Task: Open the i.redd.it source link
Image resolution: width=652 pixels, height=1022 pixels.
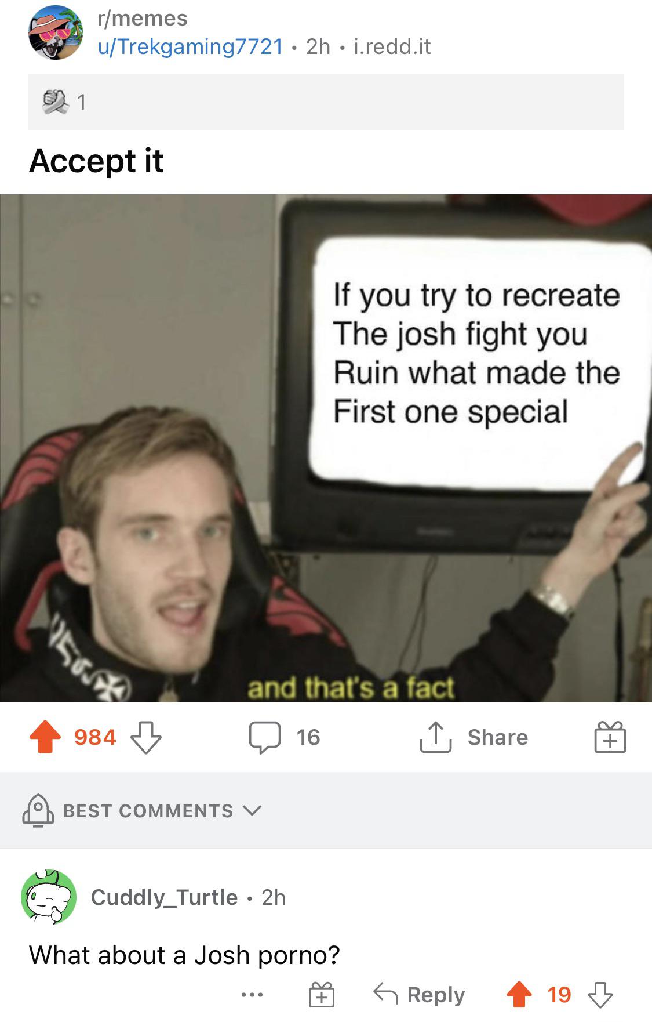Action: pos(392,46)
